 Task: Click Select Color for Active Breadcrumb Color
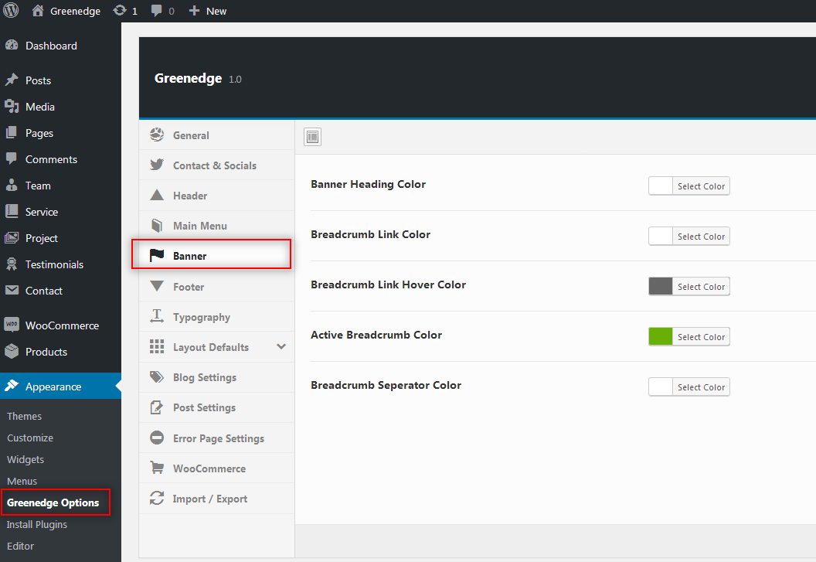pyautogui.click(x=701, y=337)
